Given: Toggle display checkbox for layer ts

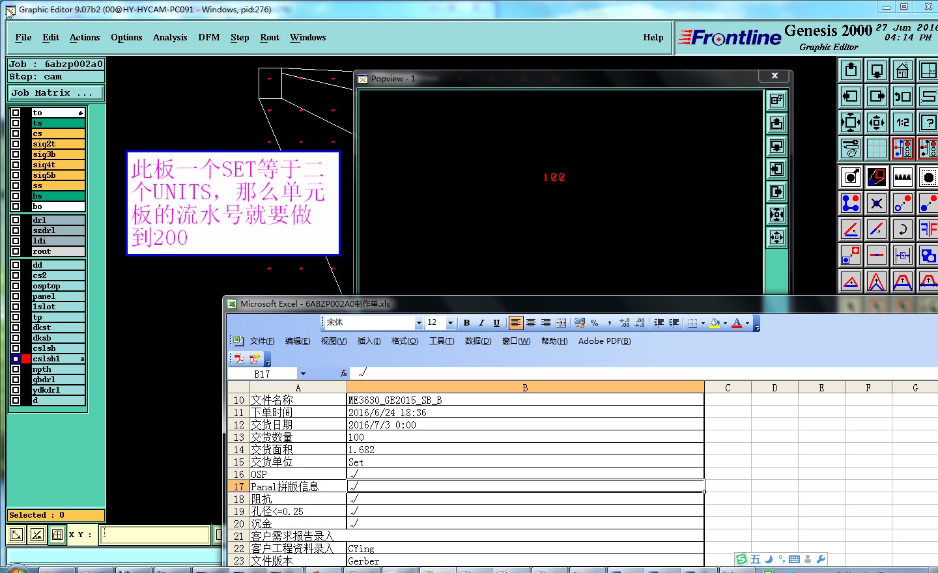Looking at the screenshot, I should click(x=16, y=123).
